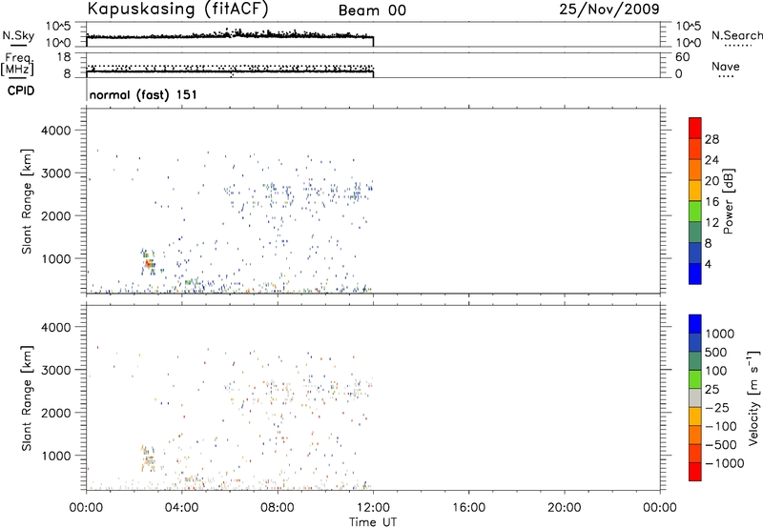763x528 pixels.
Task: Click the 'Nave' legend label
Action: click(x=726, y=67)
